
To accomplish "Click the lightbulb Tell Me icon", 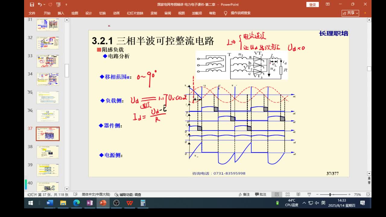I will (x=225, y=13).
